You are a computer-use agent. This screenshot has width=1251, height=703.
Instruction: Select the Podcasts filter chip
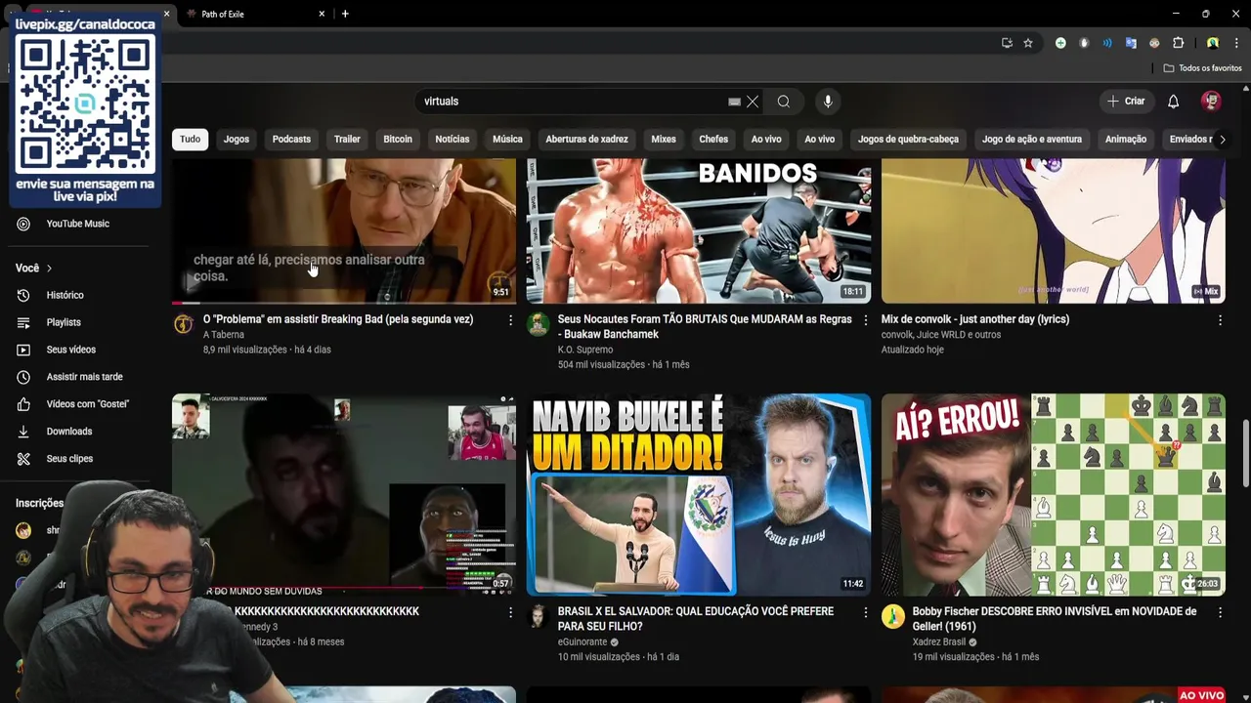[x=291, y=139]
